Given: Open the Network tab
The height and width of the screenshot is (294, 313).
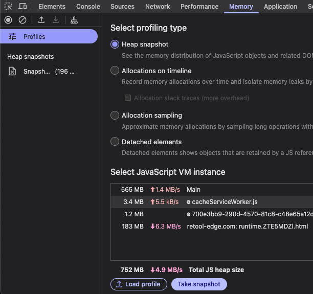Looking at the screenshot, I should [158, 7].
